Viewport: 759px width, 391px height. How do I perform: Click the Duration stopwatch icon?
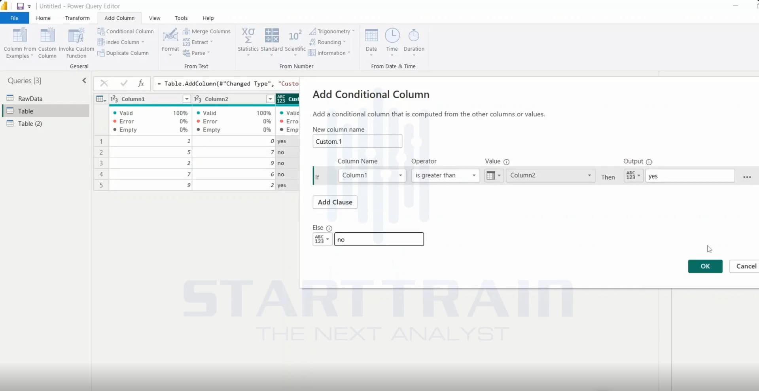[x=414, y=35]
